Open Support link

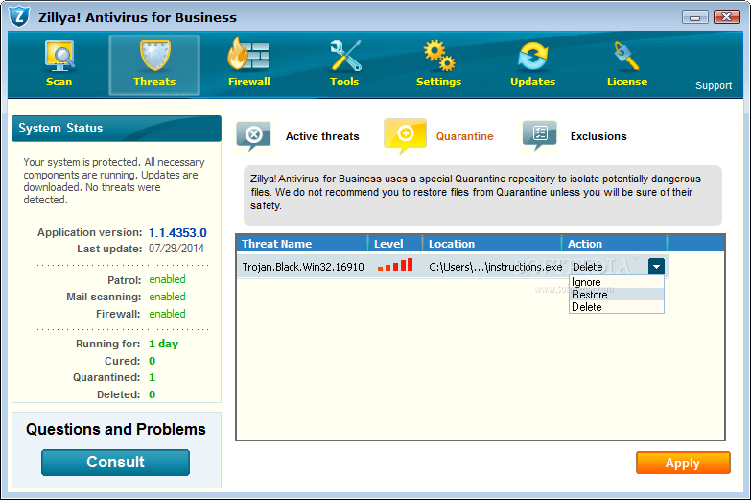[x=714, y=85]
